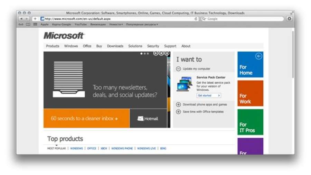
Task: Open the Buy menu
Action: [x=99, y=46]
